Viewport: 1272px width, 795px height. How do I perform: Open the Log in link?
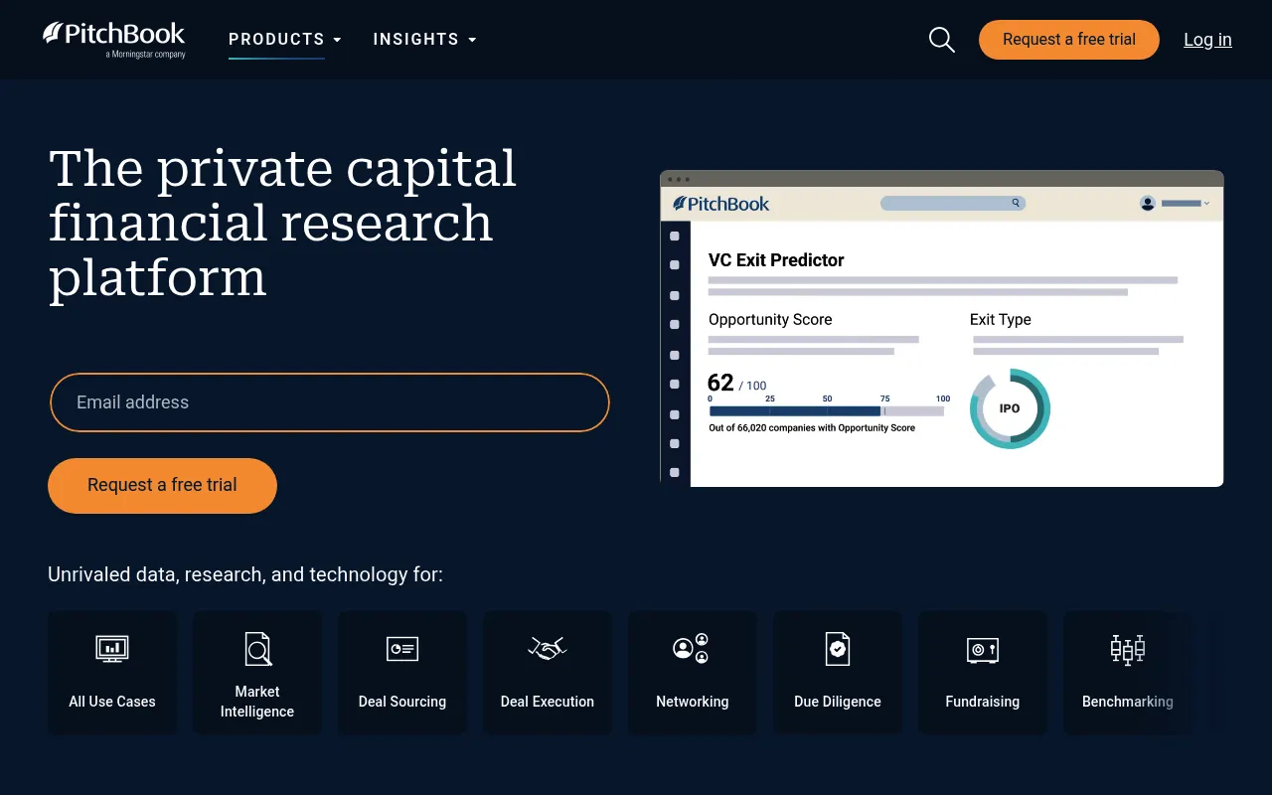pyautogui.click(x=1207, y=40)
